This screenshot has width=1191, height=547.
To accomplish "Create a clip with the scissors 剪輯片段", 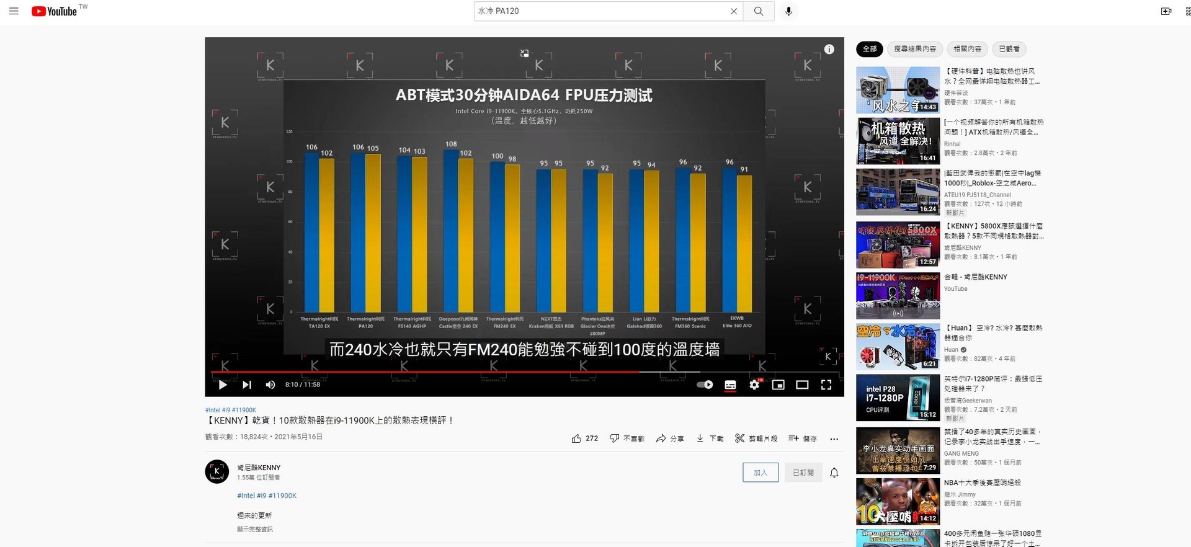I will click(x=756, y=438).
